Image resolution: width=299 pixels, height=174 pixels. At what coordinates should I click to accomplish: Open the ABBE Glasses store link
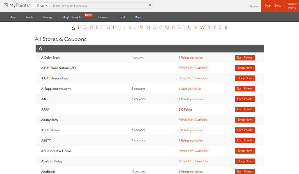tap(51, 130)
